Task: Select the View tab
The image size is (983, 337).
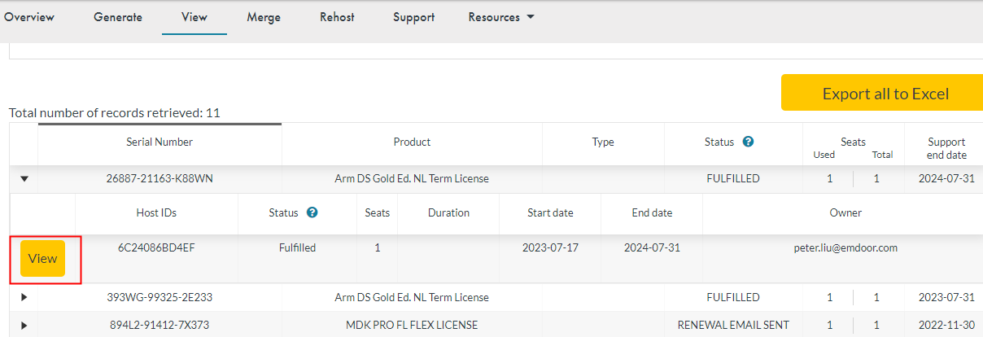Action: [x=194, y=17]
